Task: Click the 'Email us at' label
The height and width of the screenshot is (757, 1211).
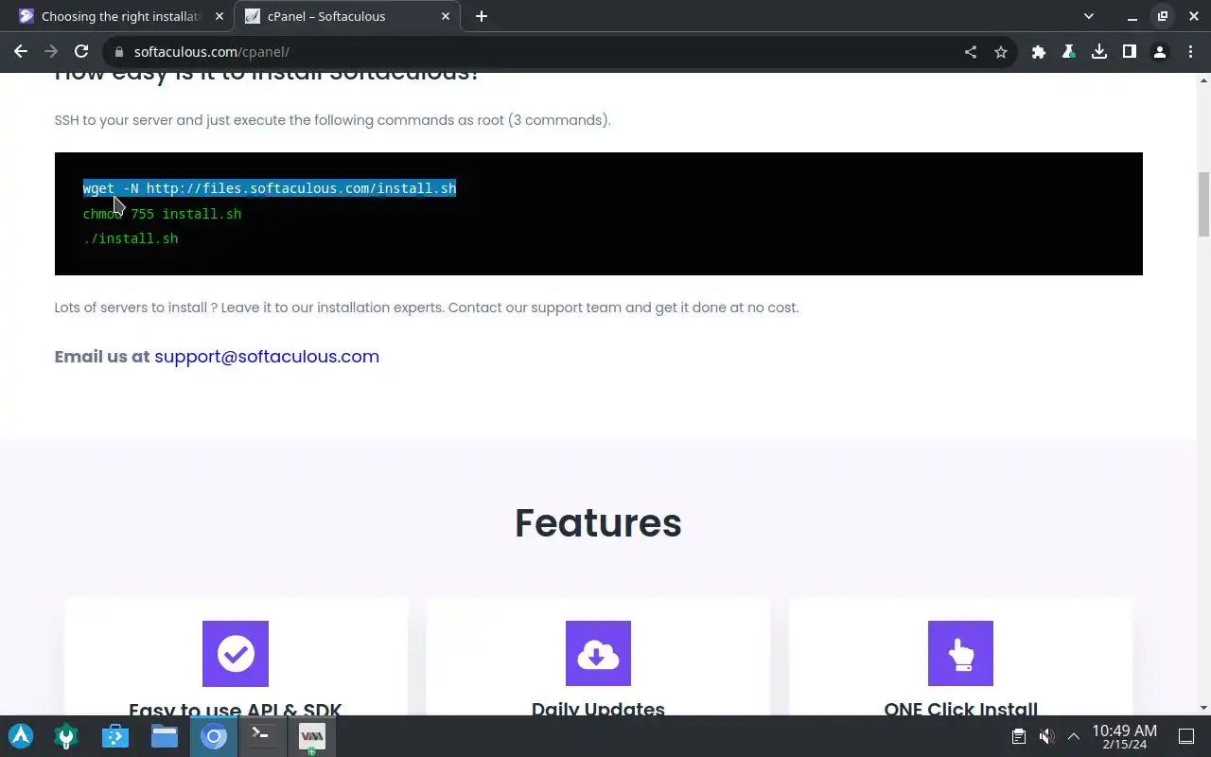Action: click(x=102, y=357)
